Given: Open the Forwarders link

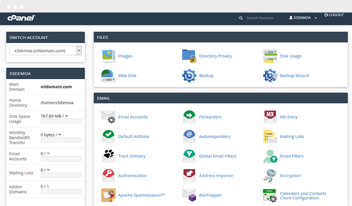Looking at the screenshot, I should (x=210, y=117).
